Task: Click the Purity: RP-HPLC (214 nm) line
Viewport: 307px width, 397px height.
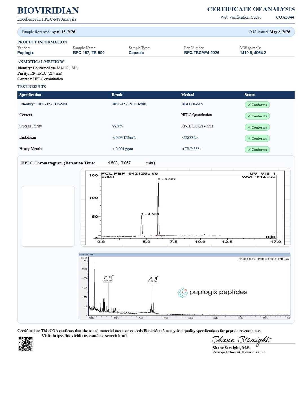Action: click(x=40, y=74)
